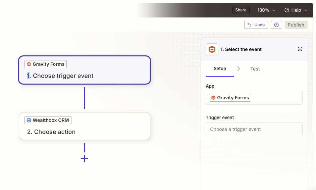Click the Publish button
316x190 pixels.
(296, 25)
